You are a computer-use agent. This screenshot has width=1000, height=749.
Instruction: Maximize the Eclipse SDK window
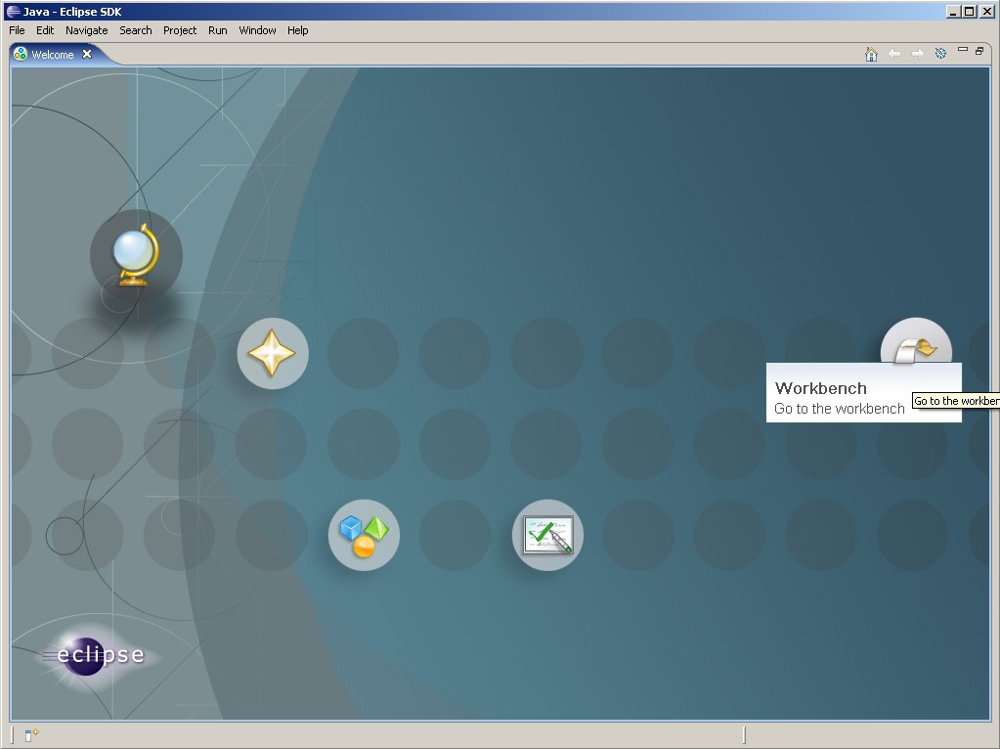point(970,12)
